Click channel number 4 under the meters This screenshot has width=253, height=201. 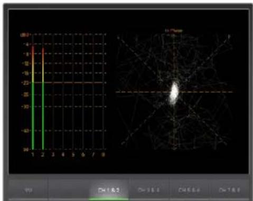click(63, 155)
